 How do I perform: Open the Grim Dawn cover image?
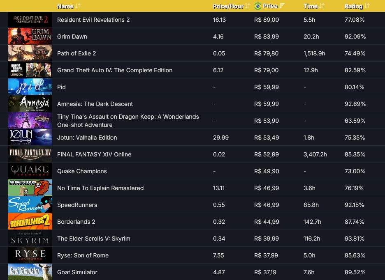(30, 36)
